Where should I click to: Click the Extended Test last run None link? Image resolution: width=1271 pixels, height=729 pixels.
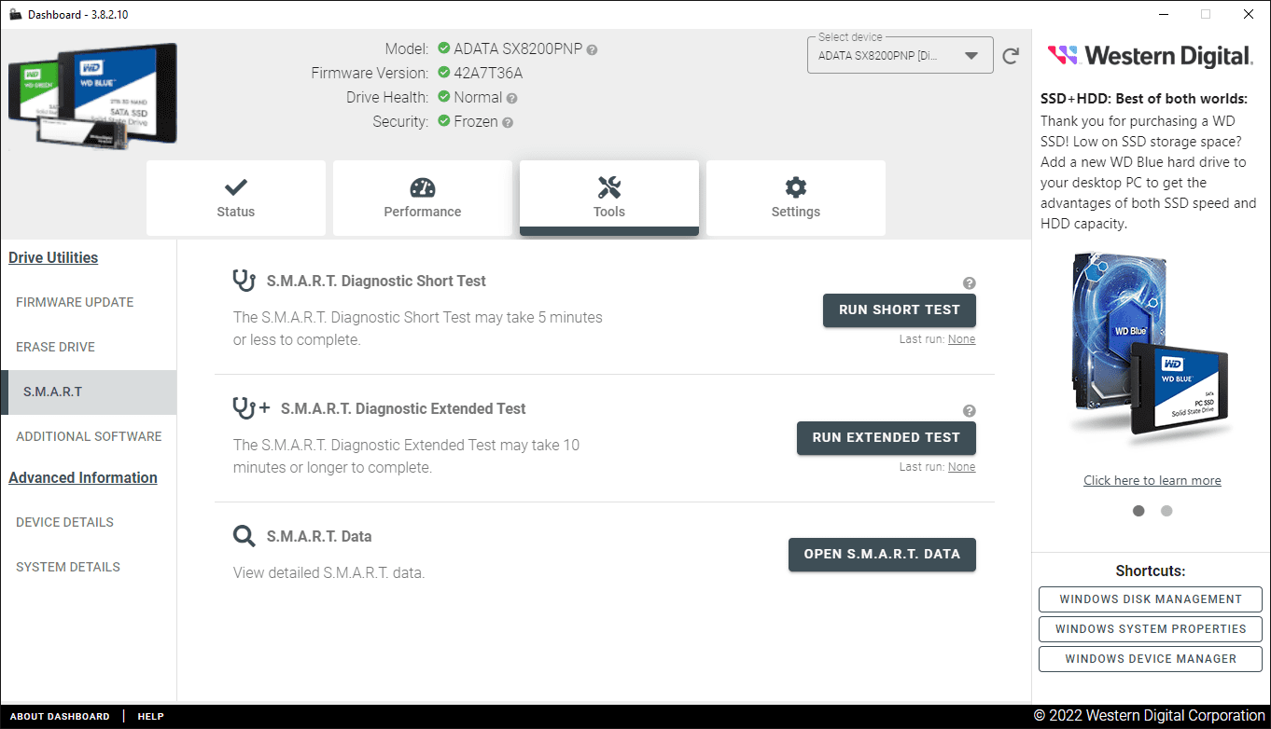(x=961, y=467)
